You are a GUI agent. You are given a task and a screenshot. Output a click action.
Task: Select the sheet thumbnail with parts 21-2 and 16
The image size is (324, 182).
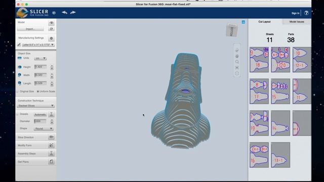[259, 155]
